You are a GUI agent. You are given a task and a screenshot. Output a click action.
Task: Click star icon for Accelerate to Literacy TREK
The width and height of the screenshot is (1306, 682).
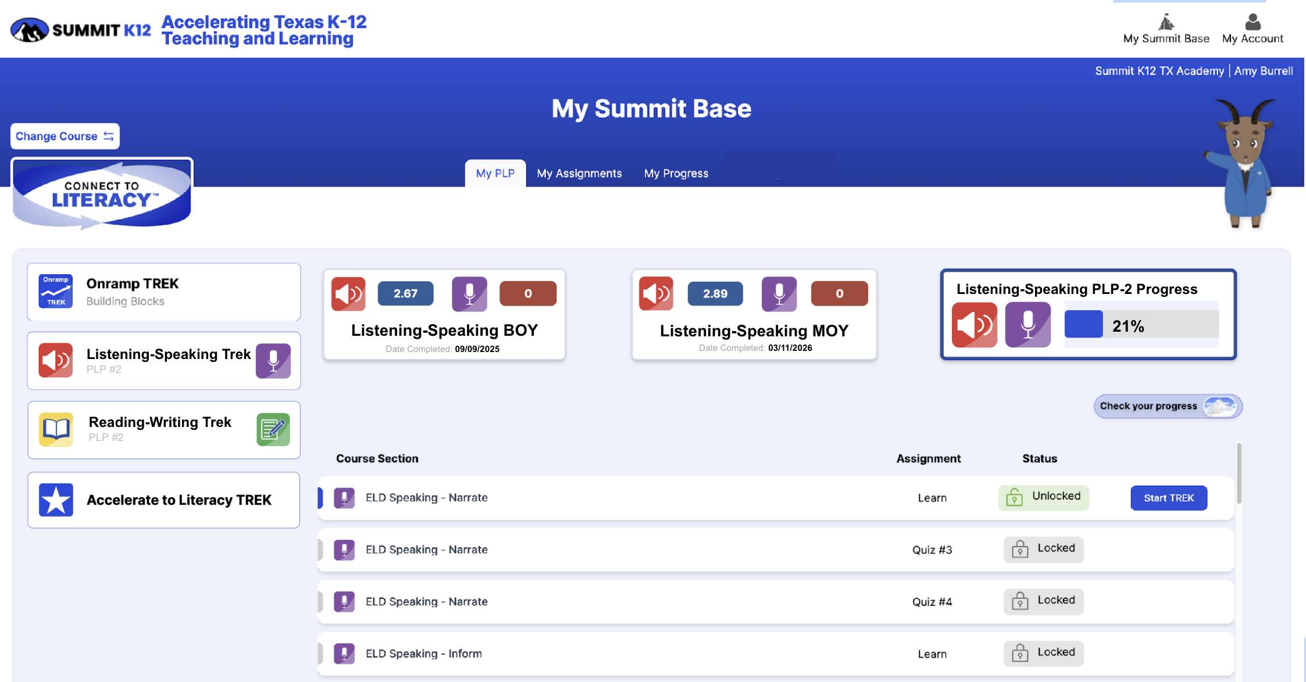(56, 500)
